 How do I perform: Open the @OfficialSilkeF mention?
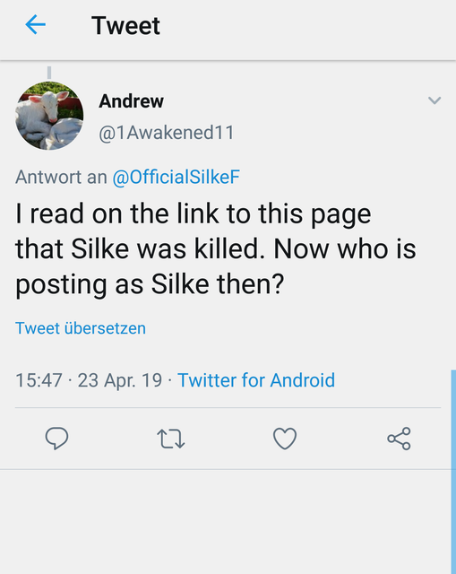[176, 178]
